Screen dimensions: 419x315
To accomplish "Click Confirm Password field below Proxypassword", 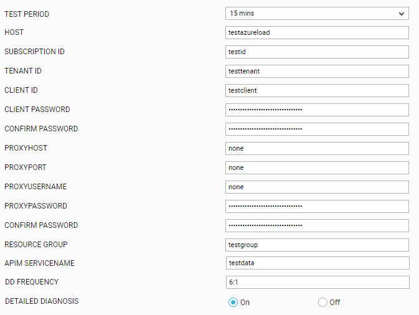I will [x=317, y=225].
